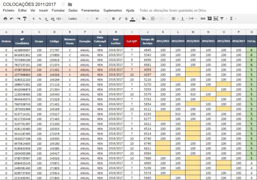
Task: Star the document COLOCAÇÕES 2011/2017
Action: [63, 4]
